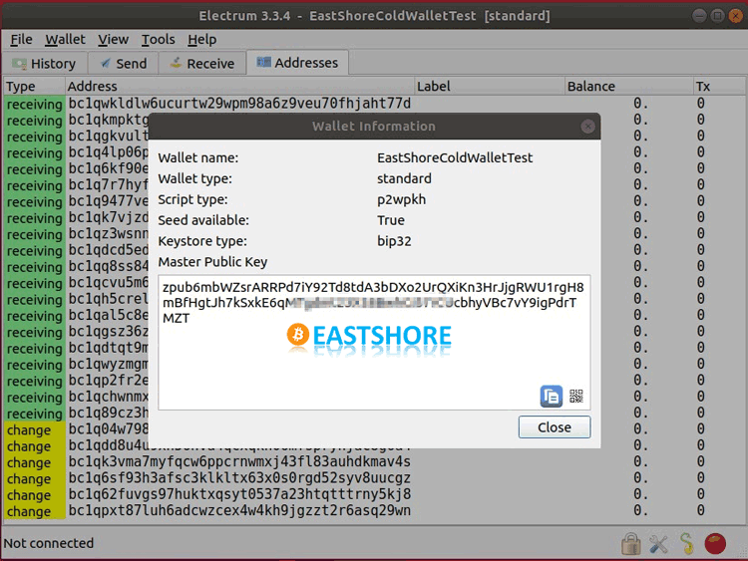Viewport: 748px width, 561px height.
Task: Click the History tab icon
Action: (19, 64)
